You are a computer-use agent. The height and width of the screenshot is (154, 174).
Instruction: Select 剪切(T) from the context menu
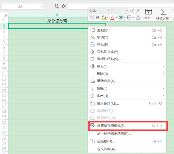(x=127, y=38)
